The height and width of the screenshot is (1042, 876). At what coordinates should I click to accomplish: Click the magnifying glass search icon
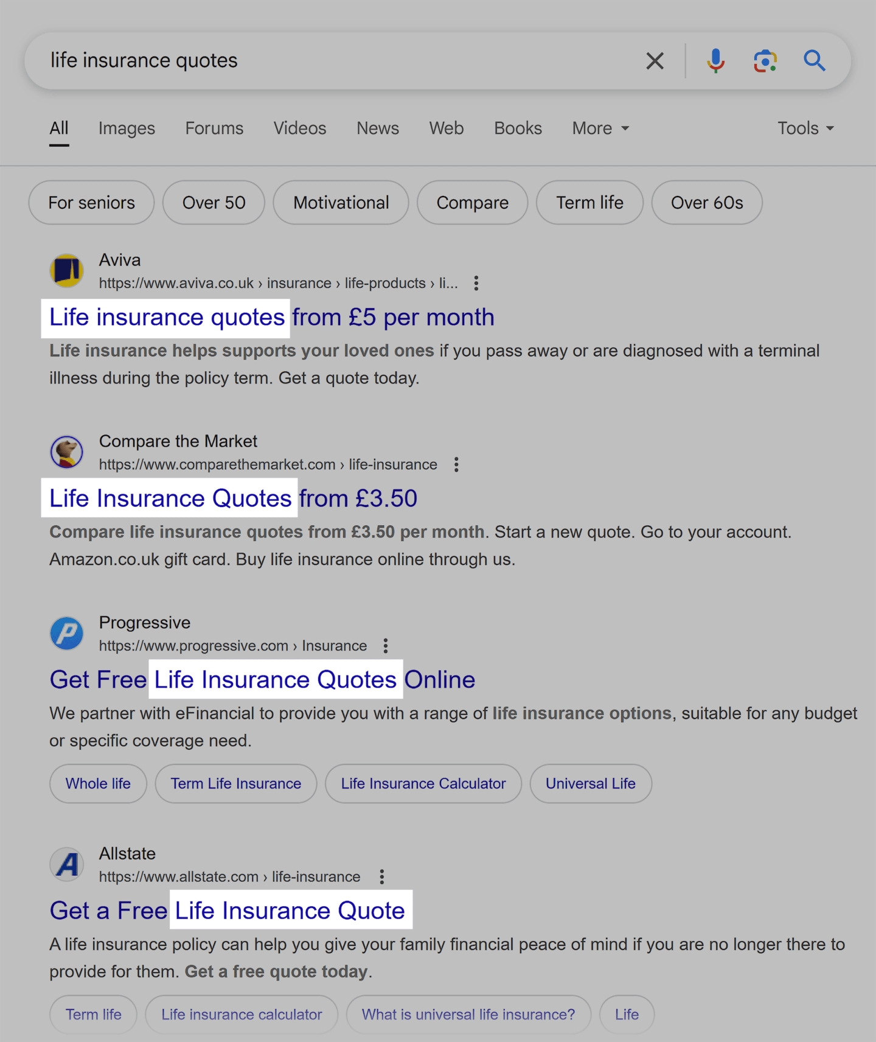click(x=814, y=61)
